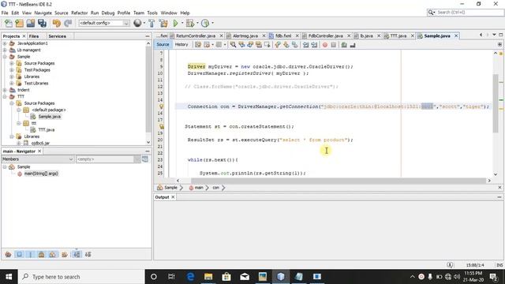Click the Debug Project toolbar icon
Viewport: 505px width, 284px height.
(190, 23)
